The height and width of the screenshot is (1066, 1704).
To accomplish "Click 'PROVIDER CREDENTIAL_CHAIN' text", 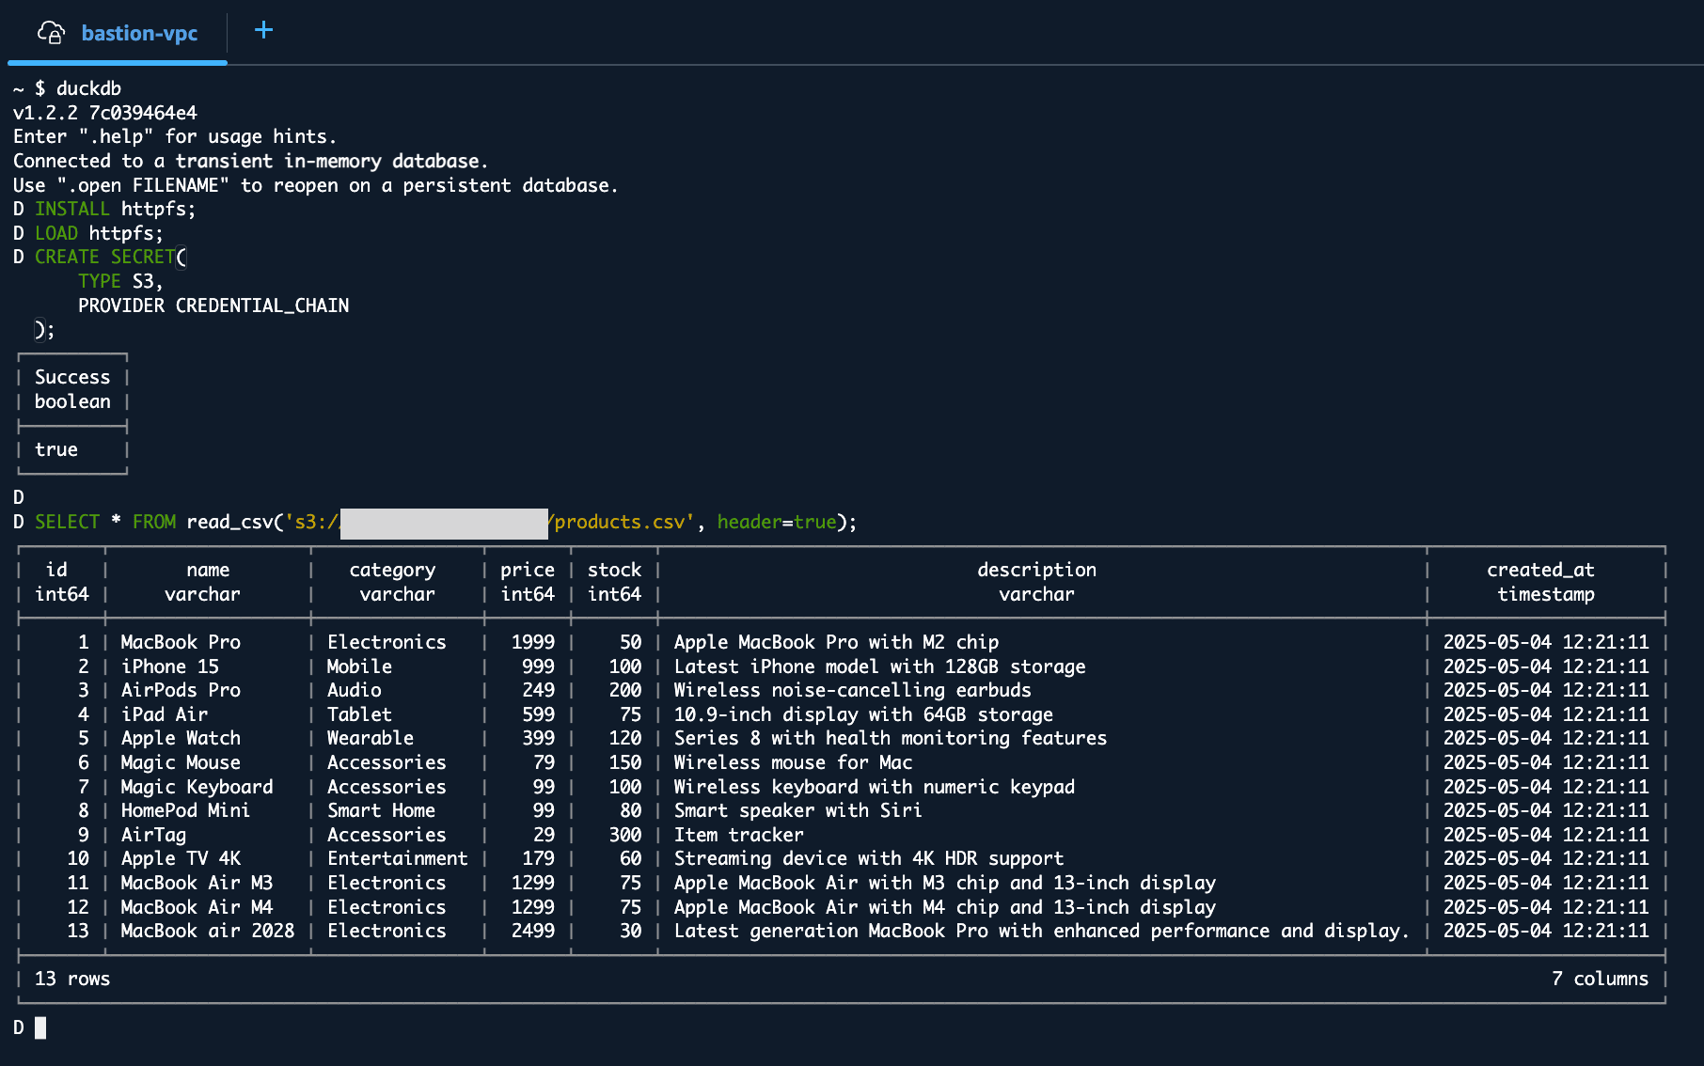I will coord(213,306).
